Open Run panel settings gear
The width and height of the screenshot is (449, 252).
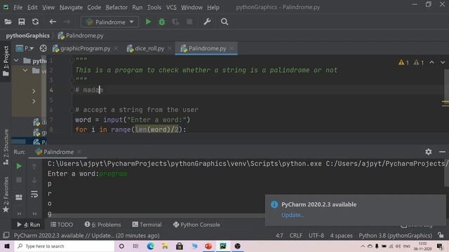(429, 152)
